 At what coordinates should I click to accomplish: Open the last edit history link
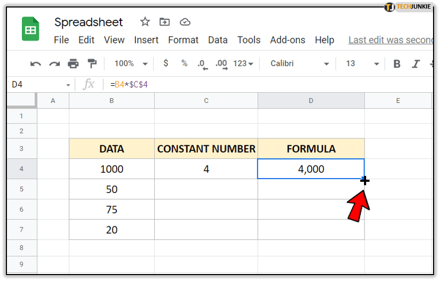point(390,40)
